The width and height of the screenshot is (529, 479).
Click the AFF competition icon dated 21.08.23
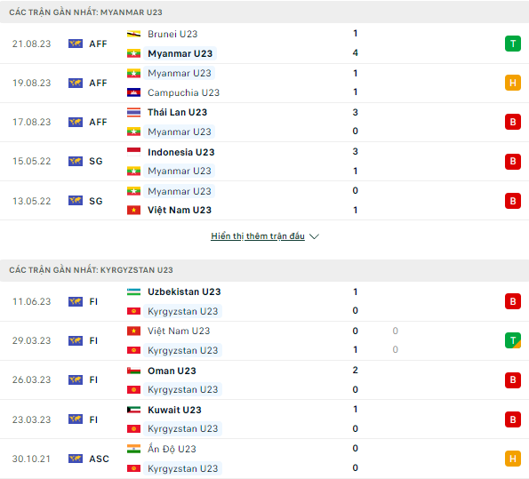(x=76, y=44)
